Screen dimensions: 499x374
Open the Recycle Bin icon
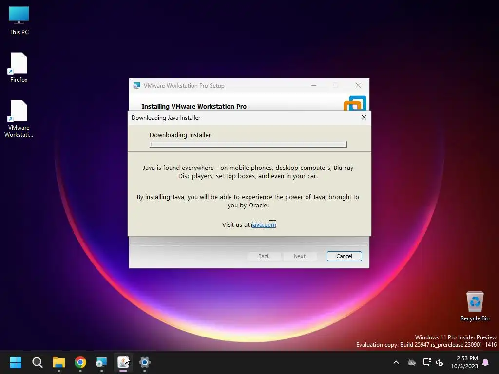pyautogui.click(x=475, y=306)
